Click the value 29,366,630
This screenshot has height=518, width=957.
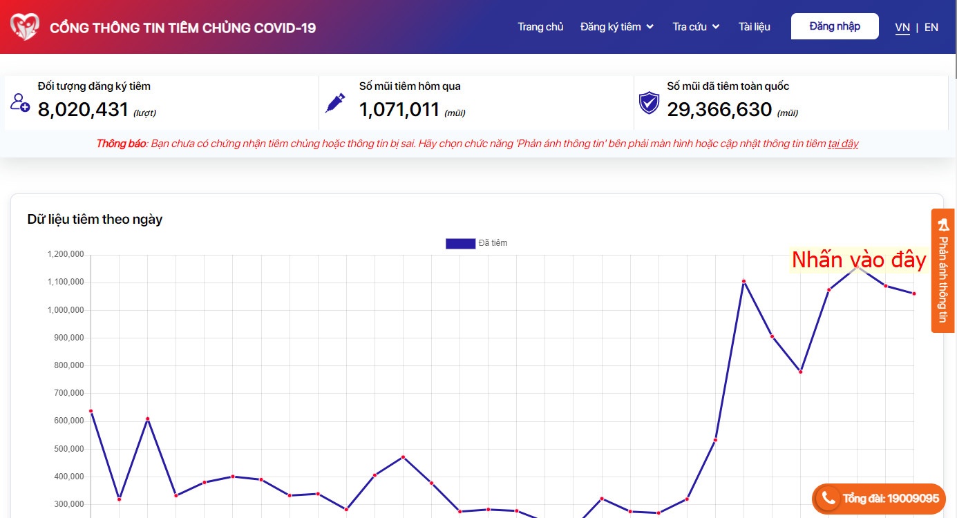tap(719, 109)
